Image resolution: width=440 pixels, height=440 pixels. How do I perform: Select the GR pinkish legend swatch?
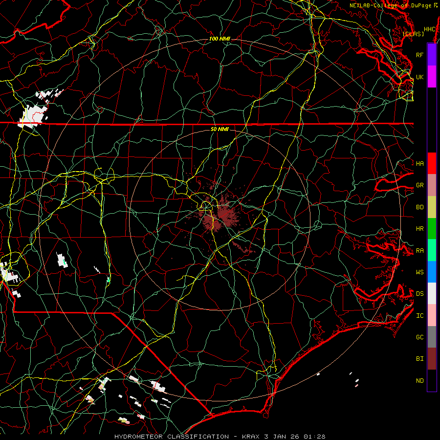pos(432,185)
